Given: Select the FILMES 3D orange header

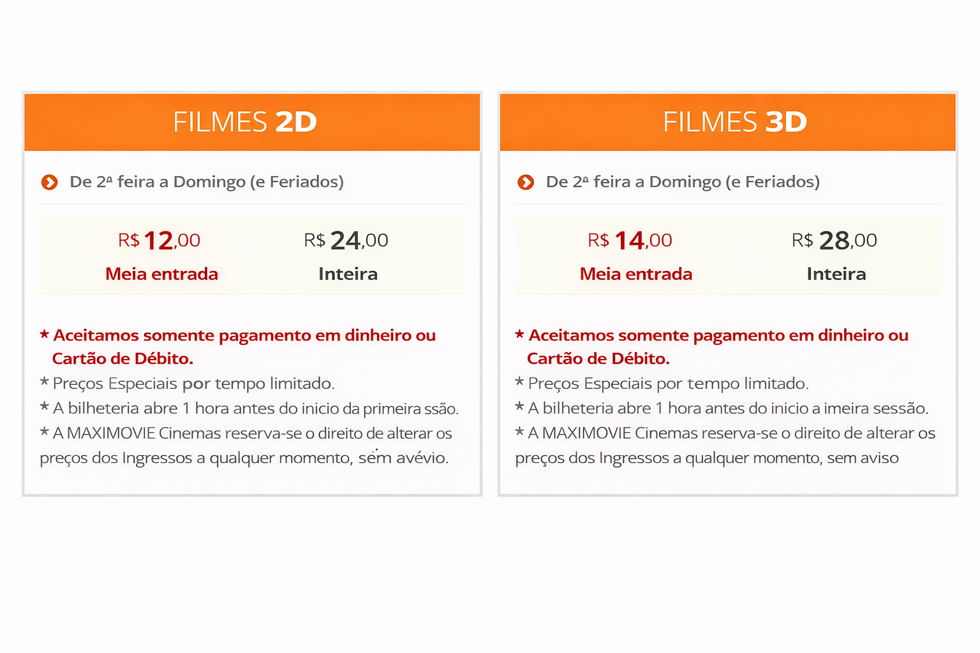Looking at the screenshot, I should point(727,122).
